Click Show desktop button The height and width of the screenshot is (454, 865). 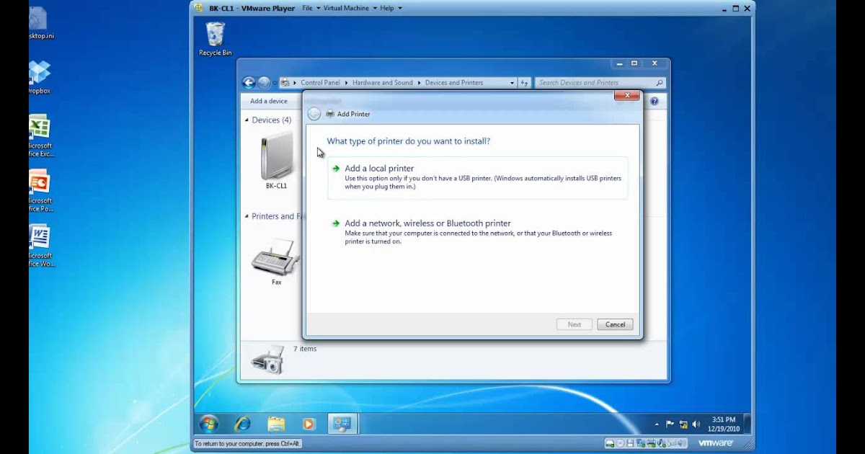748,424
